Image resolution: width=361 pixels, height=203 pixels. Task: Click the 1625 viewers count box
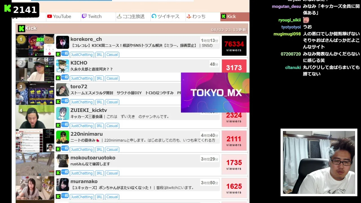234,188
